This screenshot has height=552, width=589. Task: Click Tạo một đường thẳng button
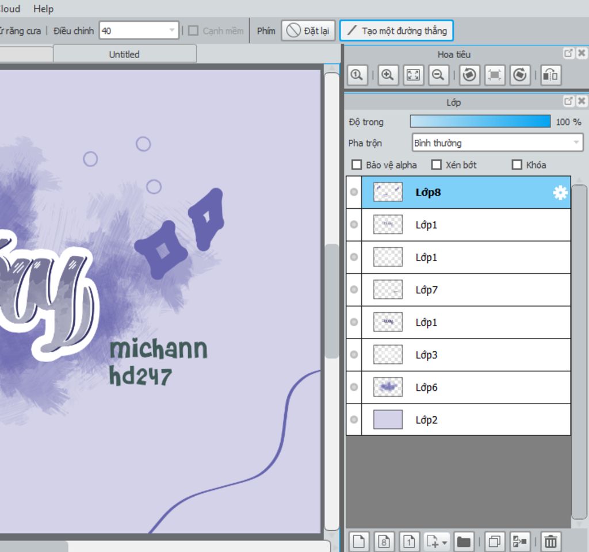point(396,30)
